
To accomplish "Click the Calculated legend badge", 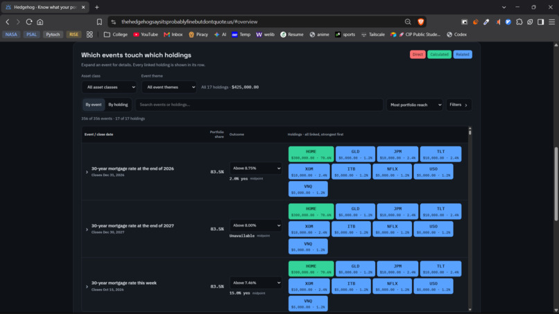I will [439, 55].
